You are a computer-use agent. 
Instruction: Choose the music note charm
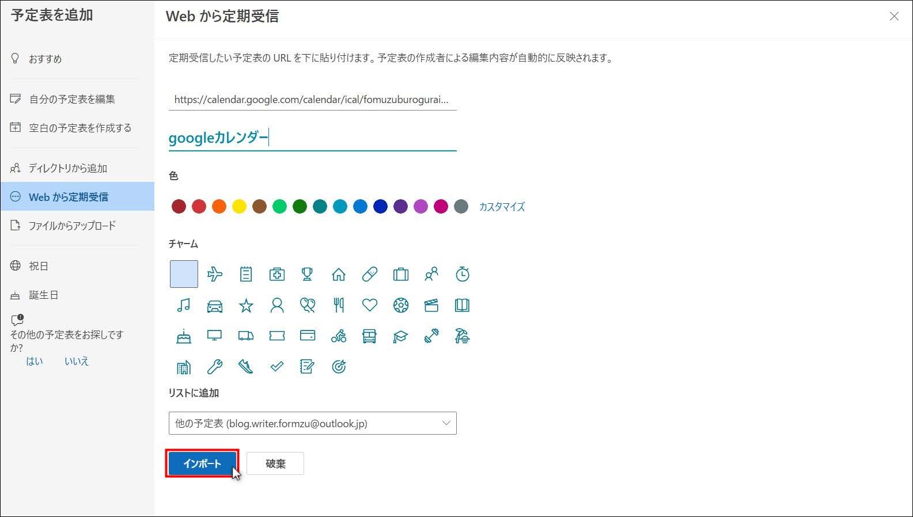[184, 305]
